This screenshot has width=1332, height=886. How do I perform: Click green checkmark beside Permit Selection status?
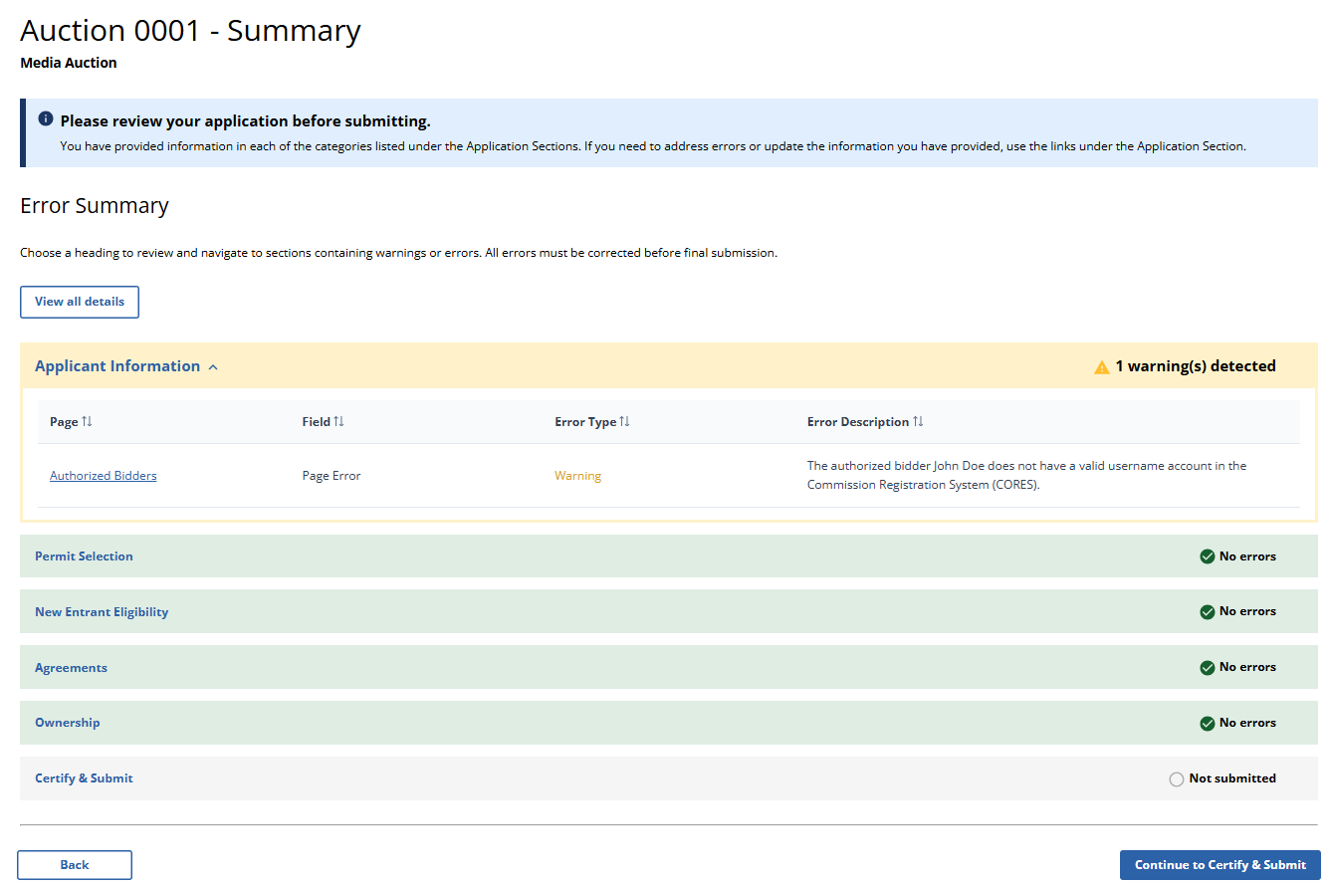point(1207,556)
